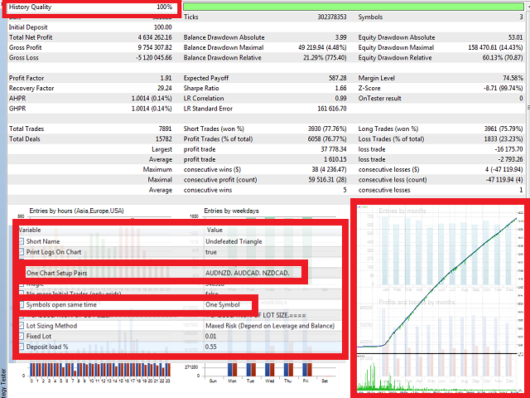Toggle the Print Logs On Chart checkbox
The image size is (530, 398).
coord(21,252)
